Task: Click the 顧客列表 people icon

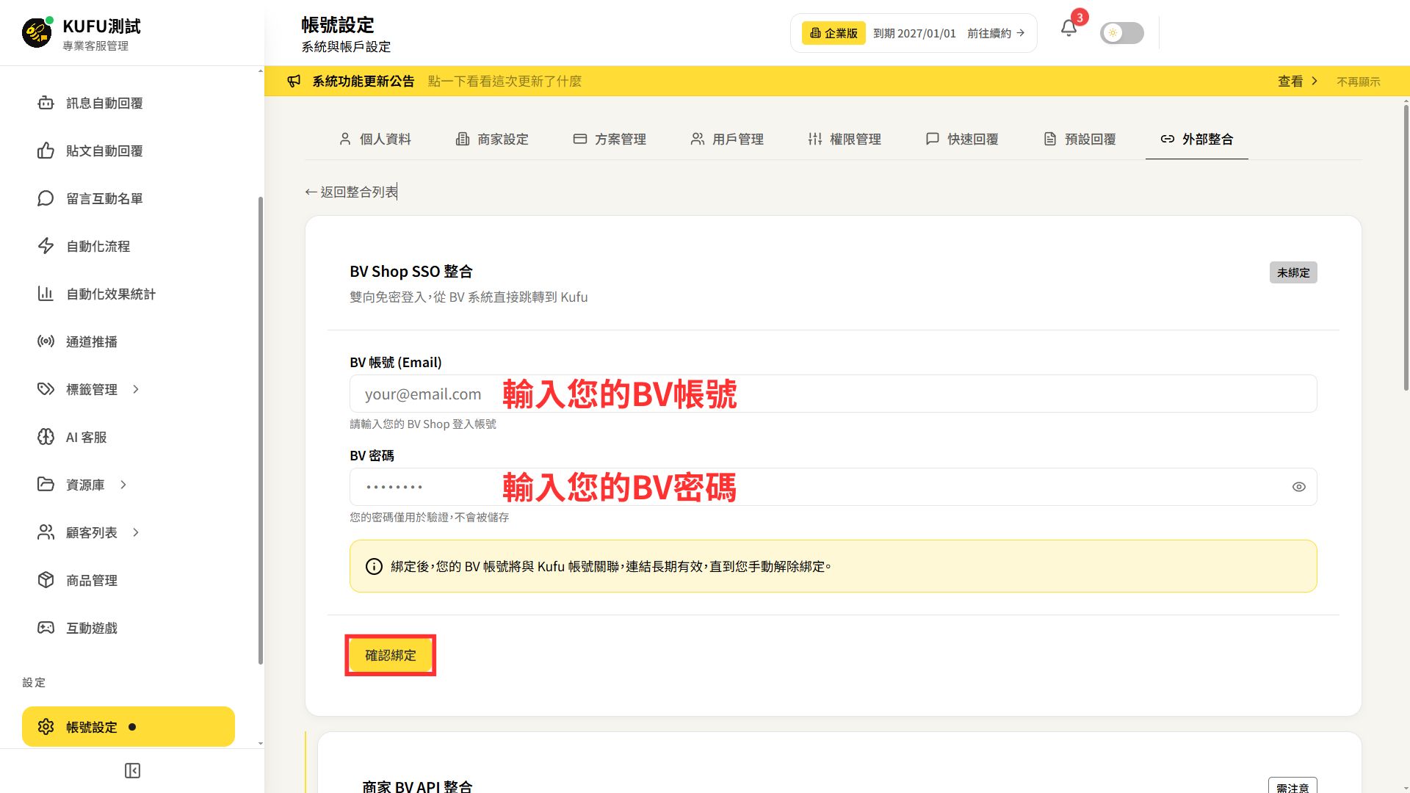Action: 46,532
